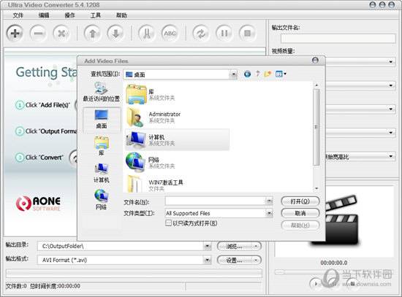Click the file list scroll-up arrow
402x297 pixels.
(316, 85)
